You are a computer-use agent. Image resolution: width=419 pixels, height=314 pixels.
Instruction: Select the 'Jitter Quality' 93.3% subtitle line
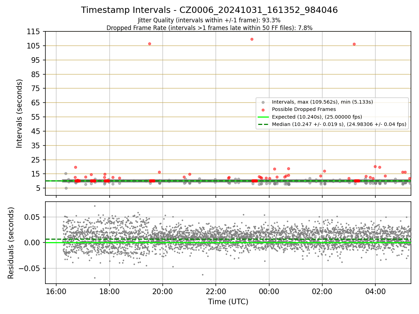(209, 20)
